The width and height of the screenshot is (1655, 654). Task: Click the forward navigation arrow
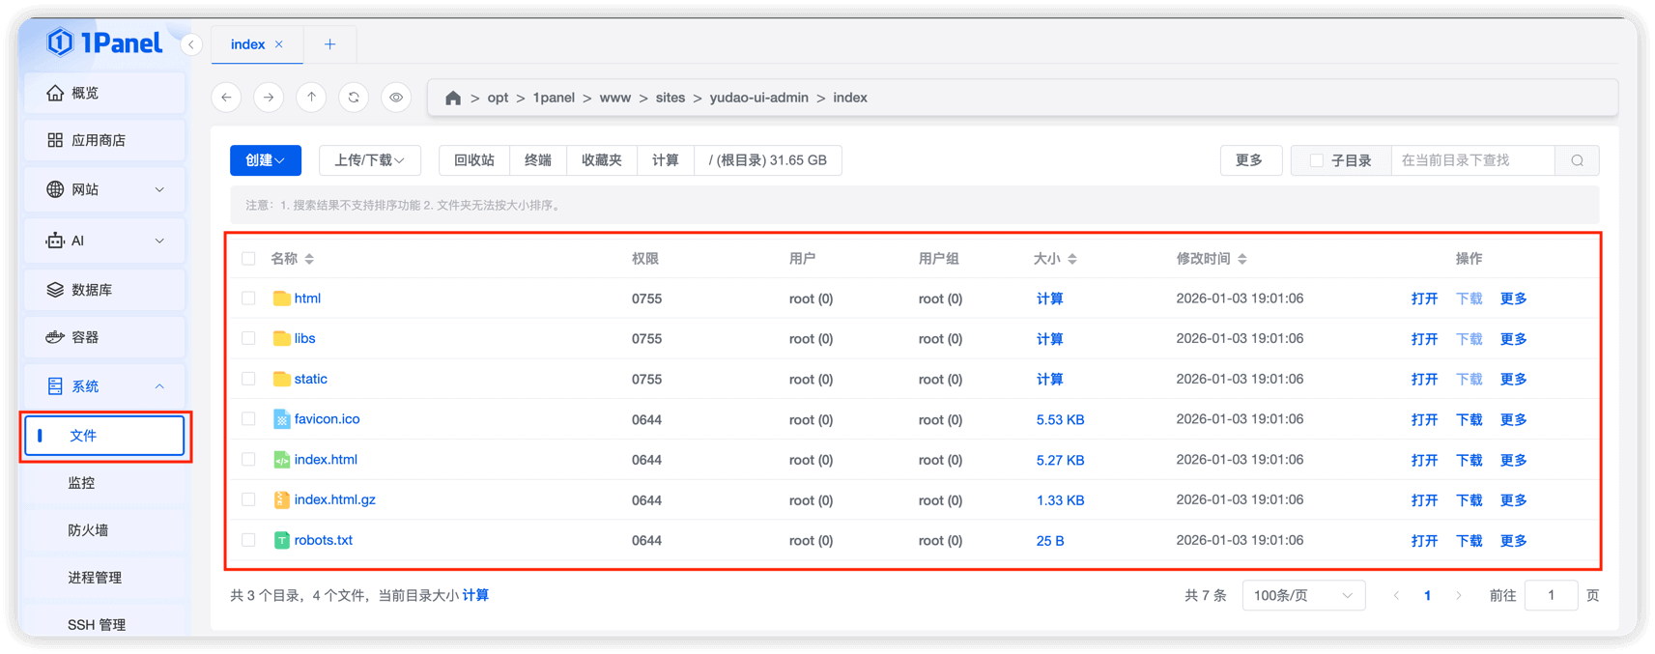coord(269,98)
